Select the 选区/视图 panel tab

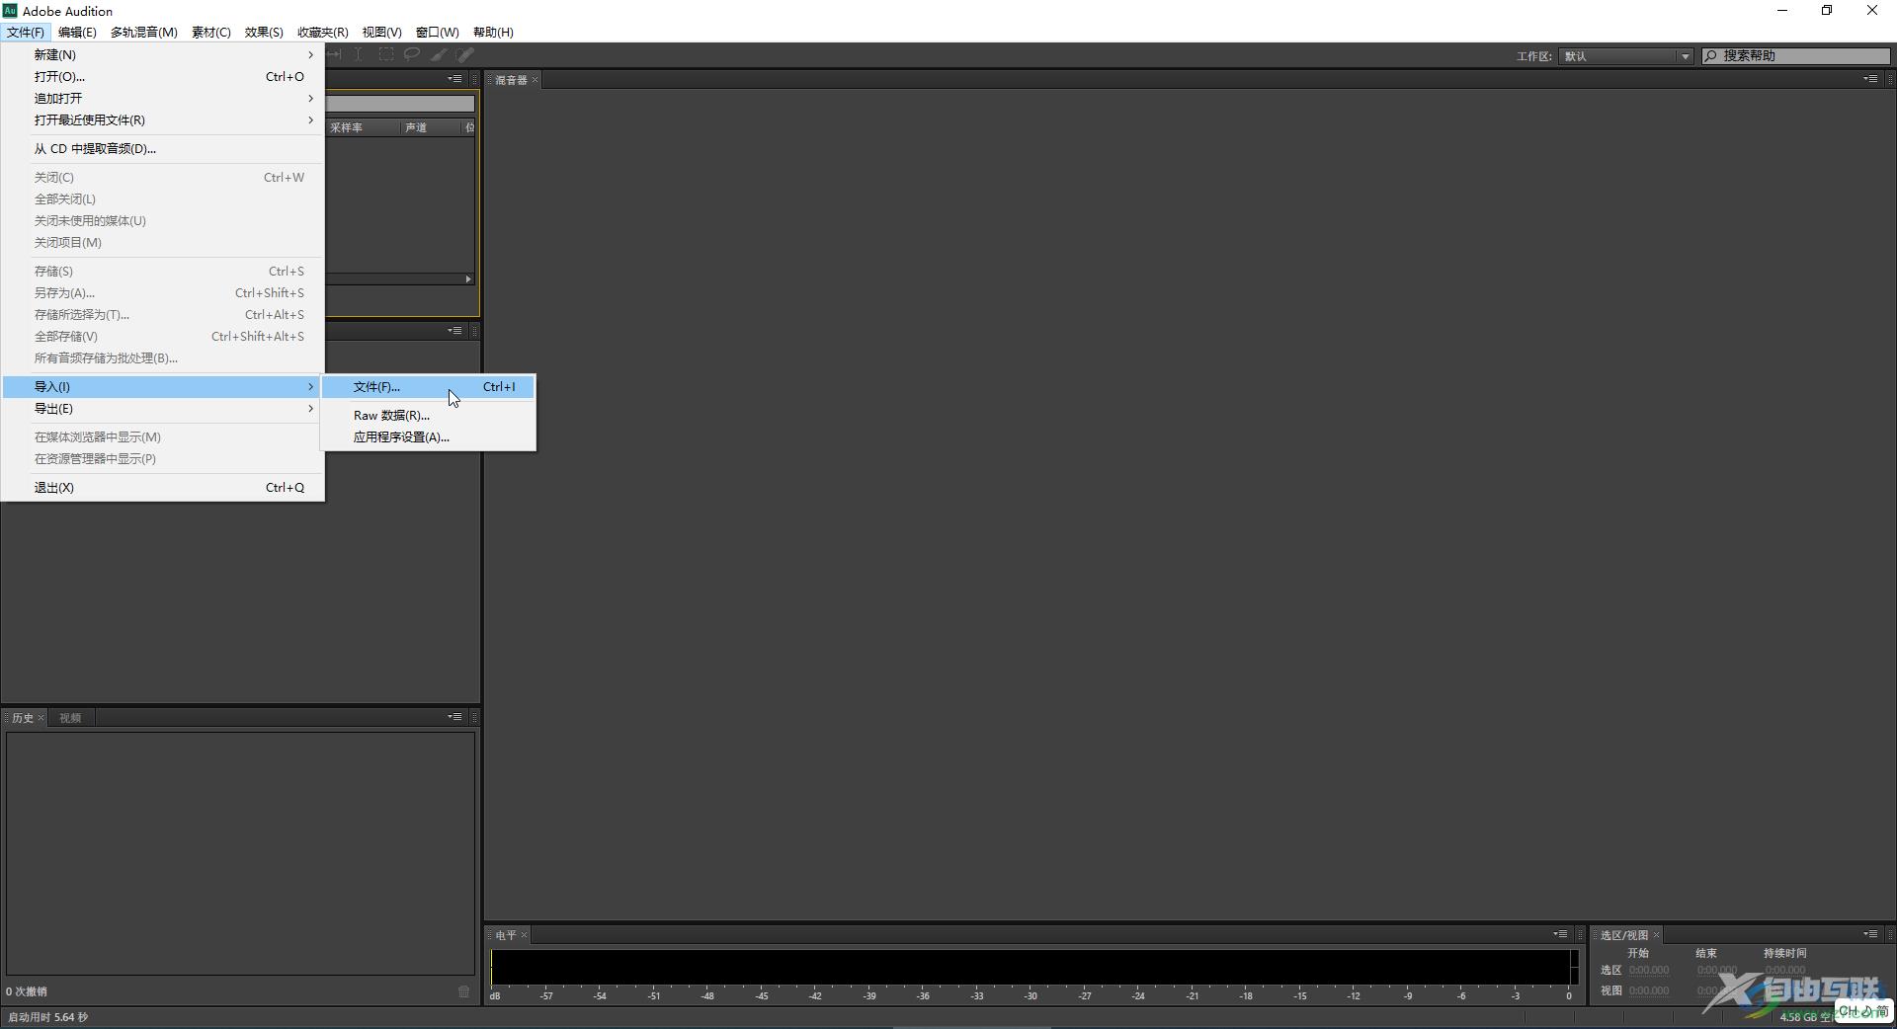(1624, 935)
